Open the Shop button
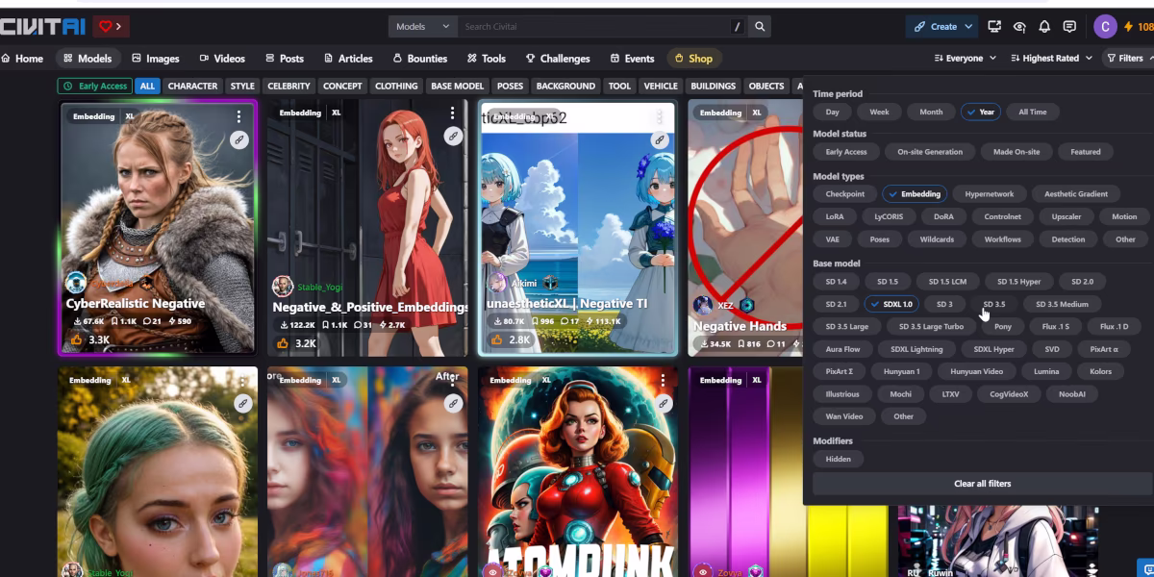 (x=693, y=59)
